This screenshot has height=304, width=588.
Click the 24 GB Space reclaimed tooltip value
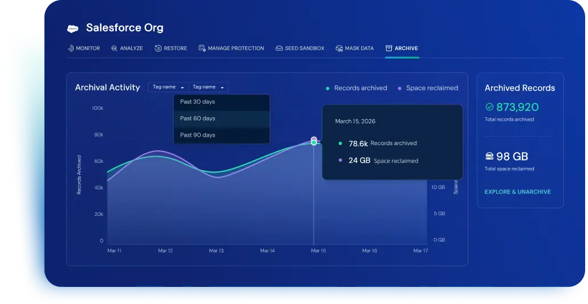pos(359,161)
